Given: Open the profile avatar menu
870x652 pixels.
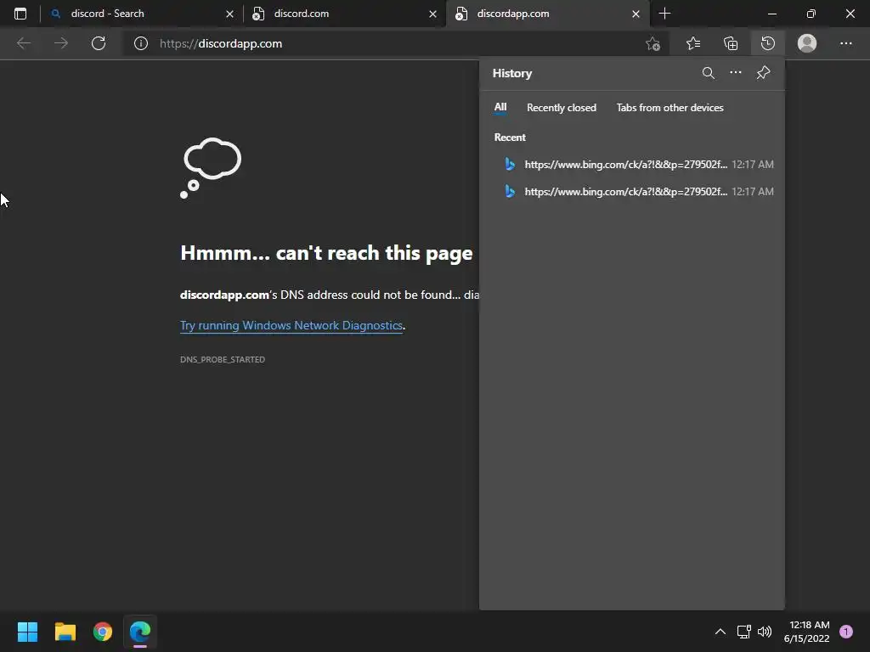Looking at the screenshot, I should (807, 43).
